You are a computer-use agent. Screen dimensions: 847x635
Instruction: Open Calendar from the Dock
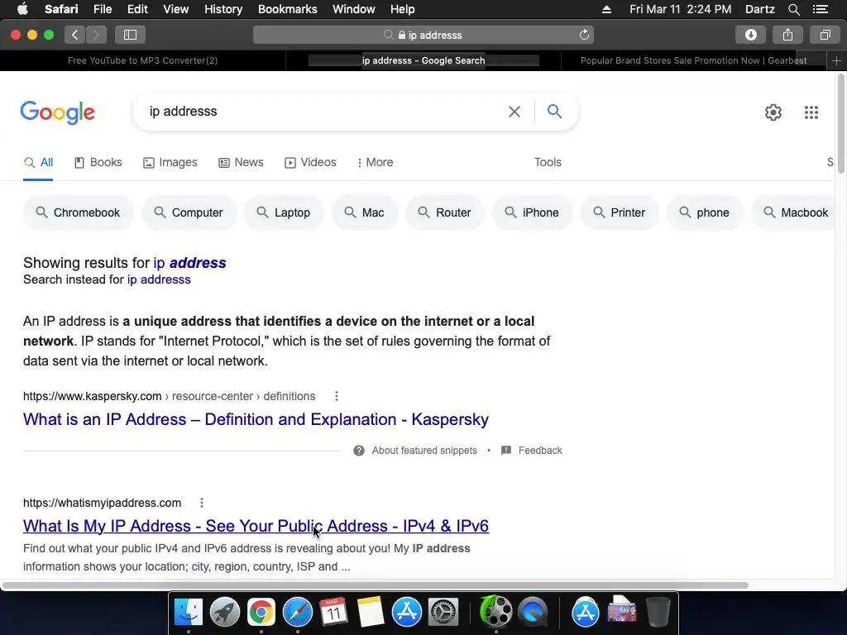[334, 612]
